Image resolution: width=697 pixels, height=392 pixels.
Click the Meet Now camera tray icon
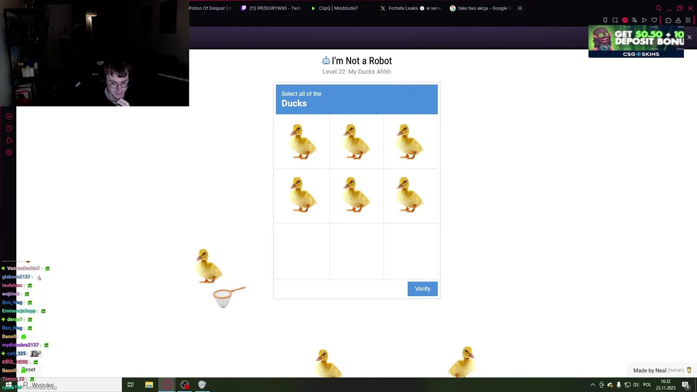click(602, 385)
